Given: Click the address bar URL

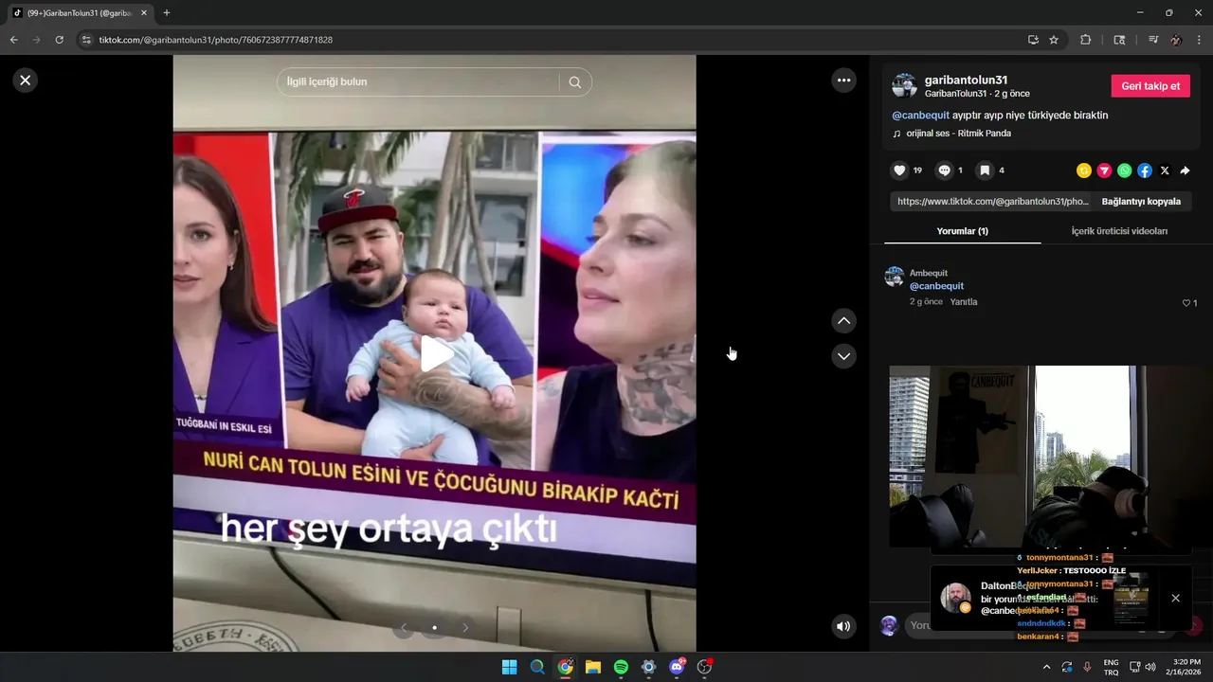Looking at the screenshot, I should coord(215,40).
